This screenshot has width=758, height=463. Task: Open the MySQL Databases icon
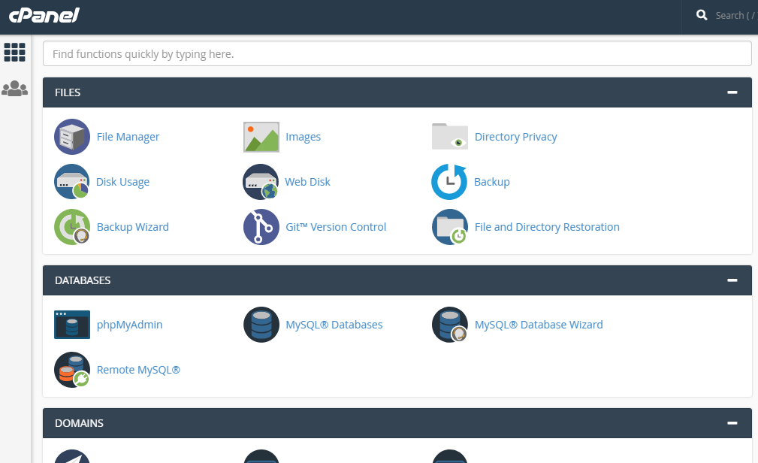[x=261, y=325]
